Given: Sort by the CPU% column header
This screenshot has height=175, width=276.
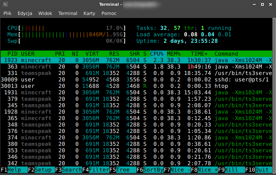Looking at the screenshot, I should pos(157,54).
